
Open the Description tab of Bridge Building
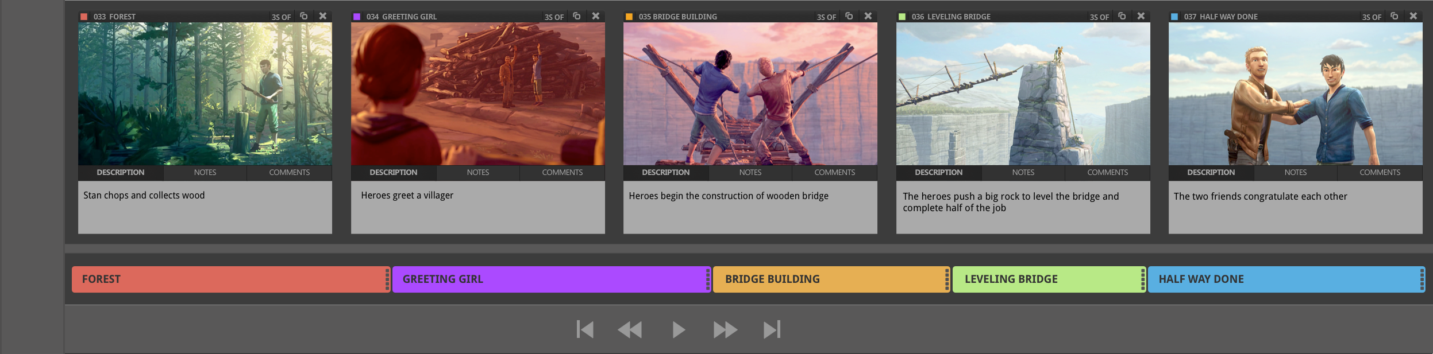coord(666,173)
